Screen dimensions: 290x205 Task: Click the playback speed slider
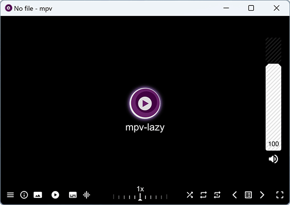pyautogui.click(x=140, y=197)
